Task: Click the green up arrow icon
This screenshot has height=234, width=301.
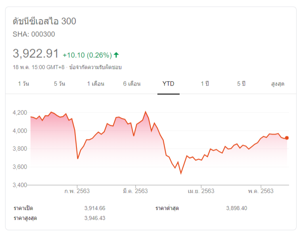Action: [x=116, y=55]
